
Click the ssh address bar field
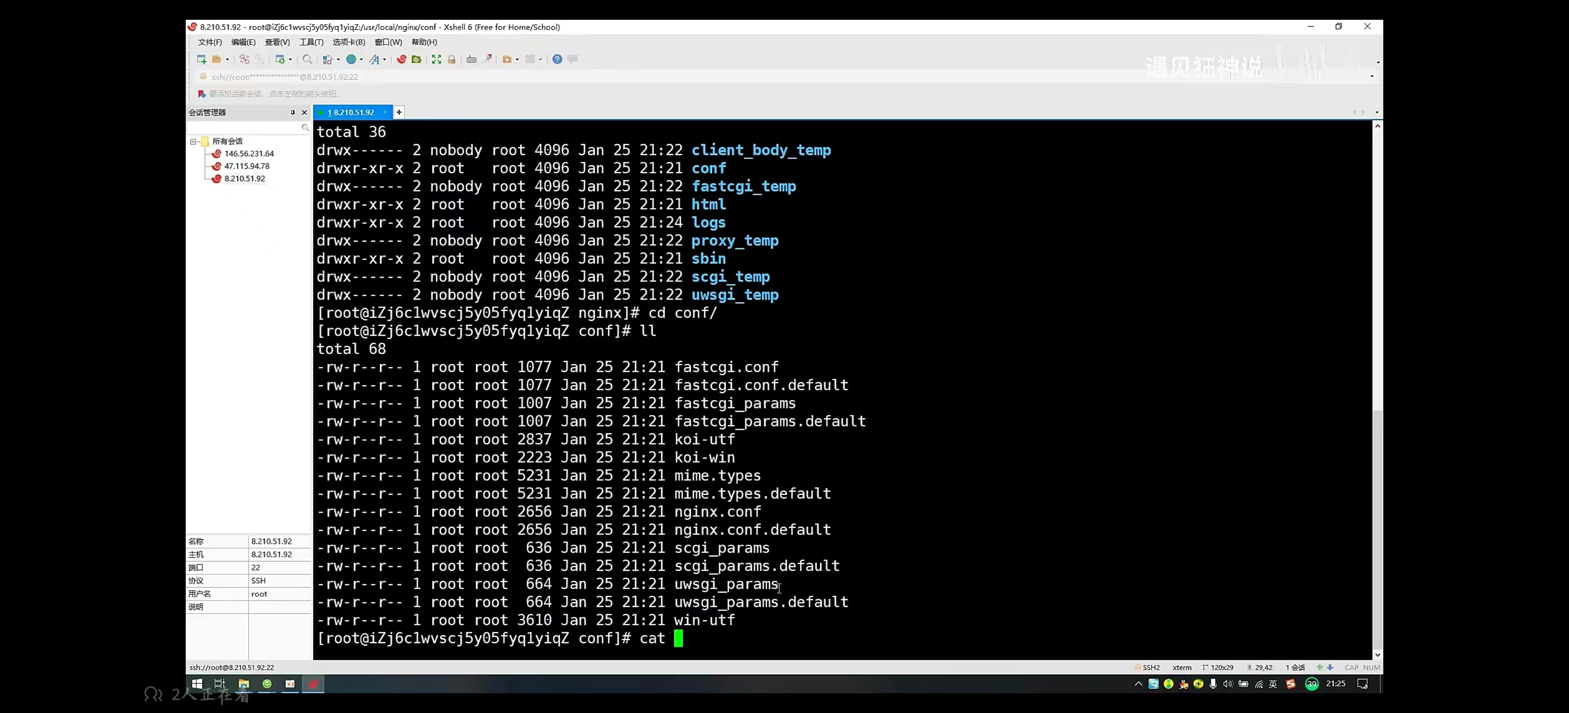tap(284, 77)
